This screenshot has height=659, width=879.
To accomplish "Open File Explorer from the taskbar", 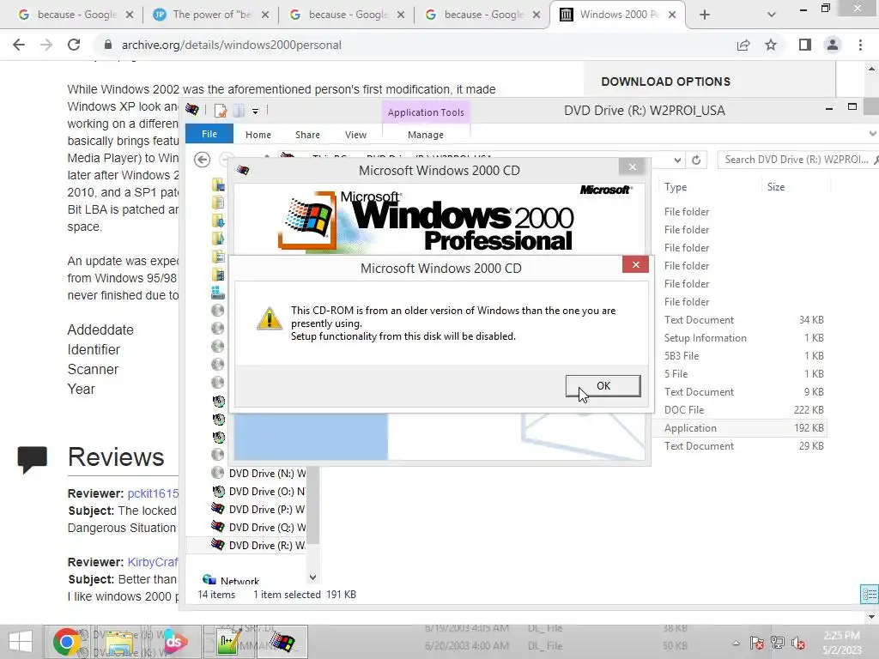I will click(x=119, y=642).
